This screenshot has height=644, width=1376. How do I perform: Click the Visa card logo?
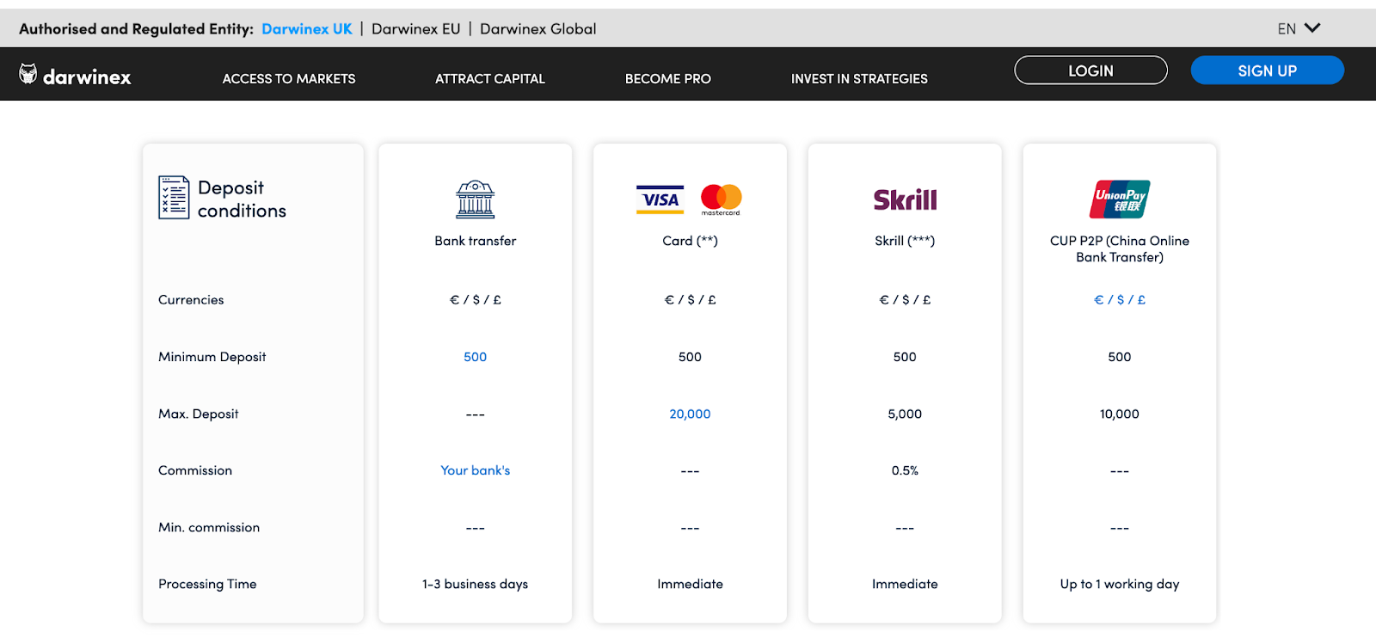click(660, 199)
